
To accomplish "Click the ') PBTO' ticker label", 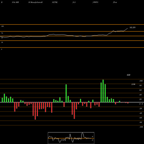I will pos(95,2).
